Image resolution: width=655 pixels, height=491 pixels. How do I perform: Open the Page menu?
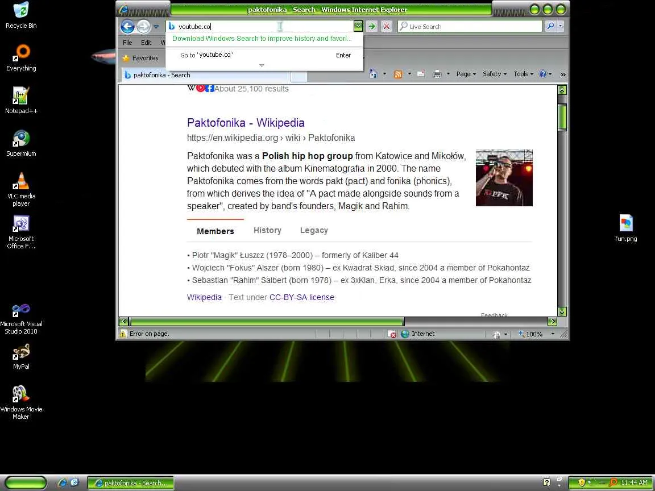[466, 74]
